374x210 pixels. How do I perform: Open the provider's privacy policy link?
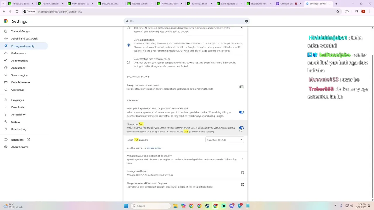pos(154,148)
